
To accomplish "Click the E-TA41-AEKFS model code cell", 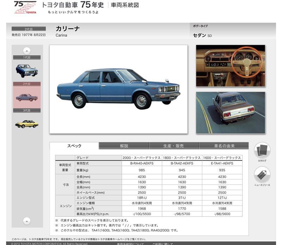I will tap(222, 163).
